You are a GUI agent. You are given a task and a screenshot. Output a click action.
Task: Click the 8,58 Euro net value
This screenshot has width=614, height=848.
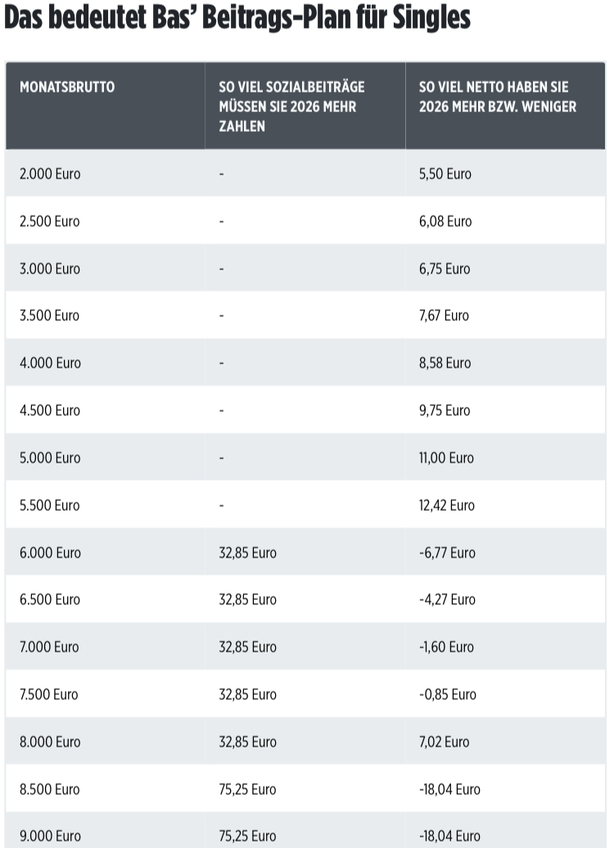tap(445, 363)
